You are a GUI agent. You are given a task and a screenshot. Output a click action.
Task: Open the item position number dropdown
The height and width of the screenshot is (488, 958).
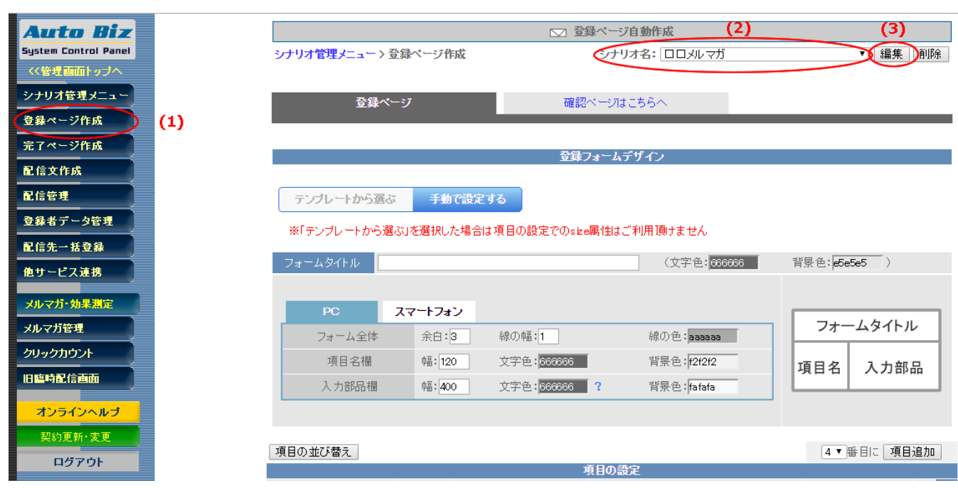[x=833, y=452]
